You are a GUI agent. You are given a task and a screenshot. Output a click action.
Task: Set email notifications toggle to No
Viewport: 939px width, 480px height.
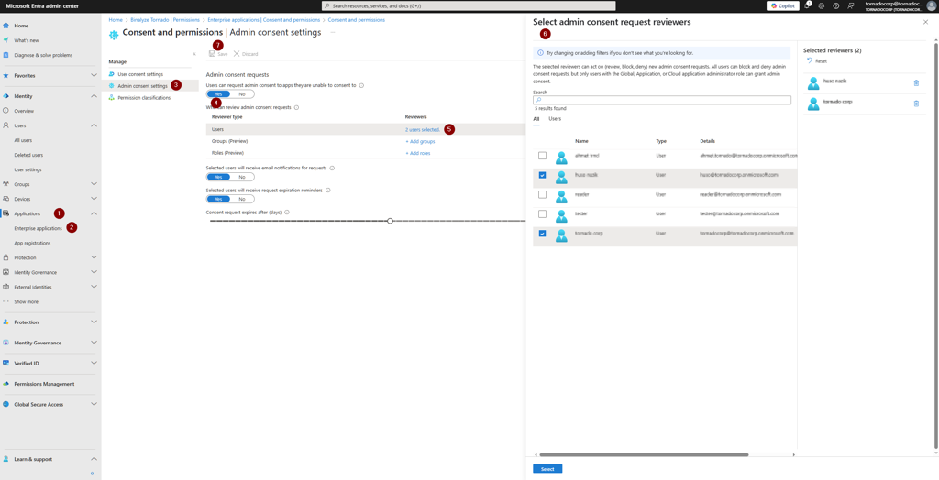242,177
